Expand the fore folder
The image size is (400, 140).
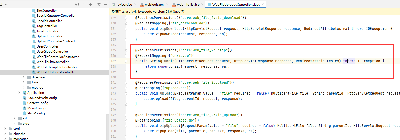pos(24,82)
